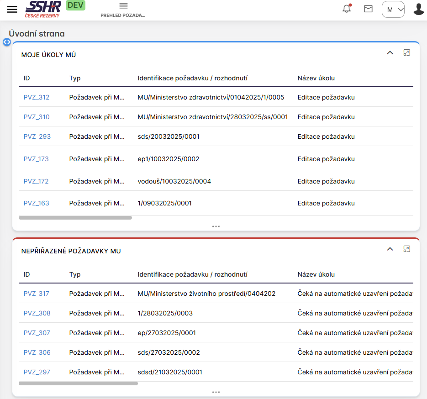Collapse the Nepřiřazené požadavky MU panel
427x399 pixels.
[x=390, y=249]
